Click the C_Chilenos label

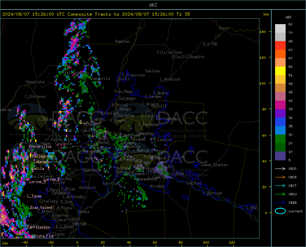pyautogui.click(x=35, y=96)
